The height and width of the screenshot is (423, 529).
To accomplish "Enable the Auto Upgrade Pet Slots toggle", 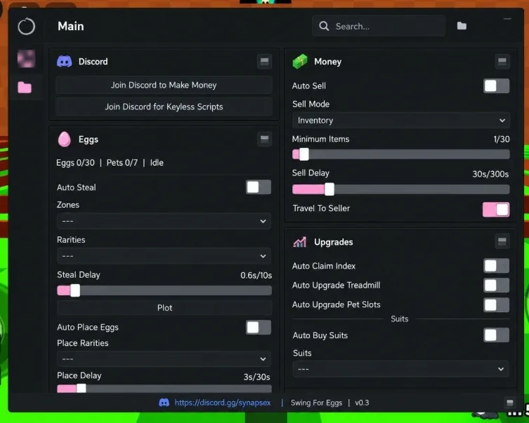I will (496, 305).
